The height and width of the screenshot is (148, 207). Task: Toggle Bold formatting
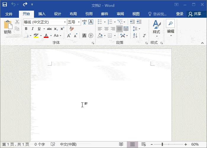26,29
